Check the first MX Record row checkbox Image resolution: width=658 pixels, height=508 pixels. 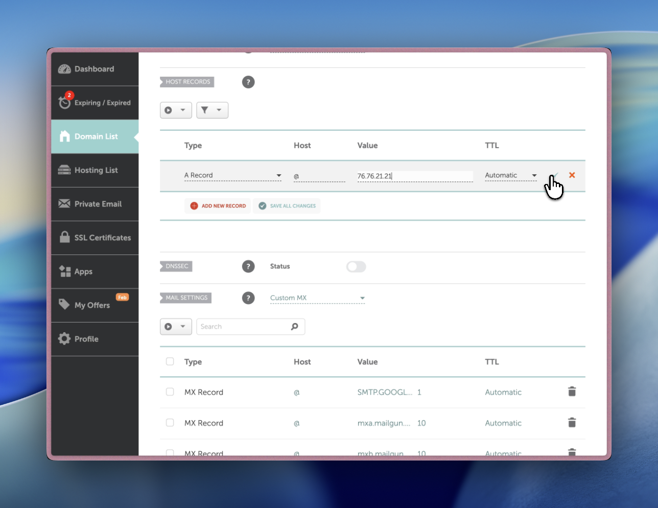pos(170,391)
